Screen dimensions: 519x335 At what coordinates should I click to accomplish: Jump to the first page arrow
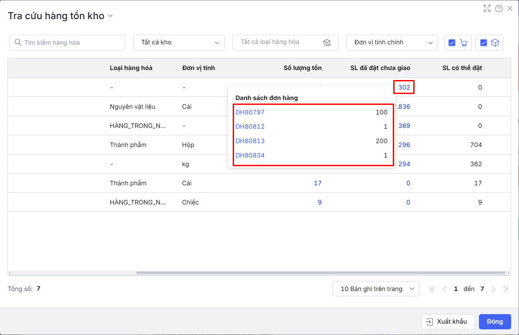[x=432, y=289]
